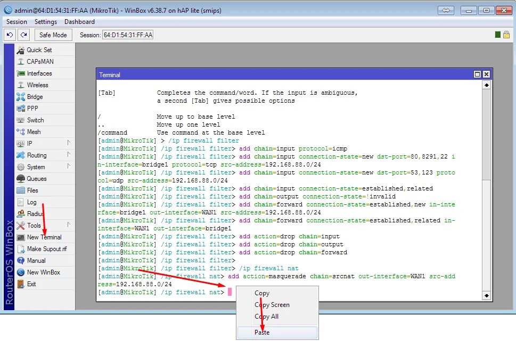Open Log icon in sidebar
Screen dimensions: 516x341
point(21,202)
